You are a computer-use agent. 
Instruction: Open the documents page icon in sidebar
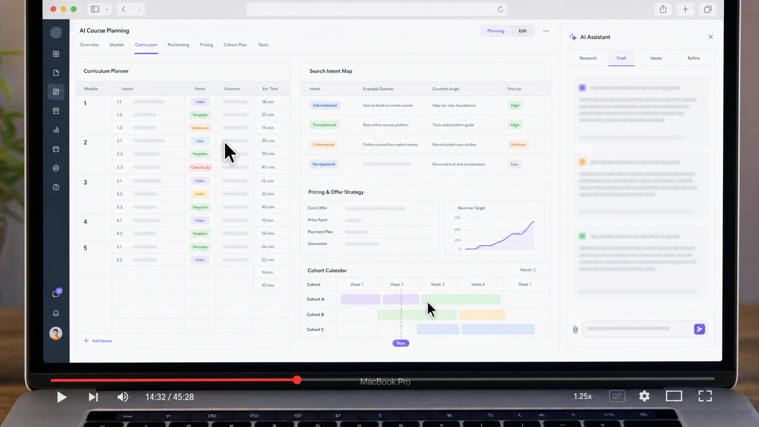[x=56, y=73]
